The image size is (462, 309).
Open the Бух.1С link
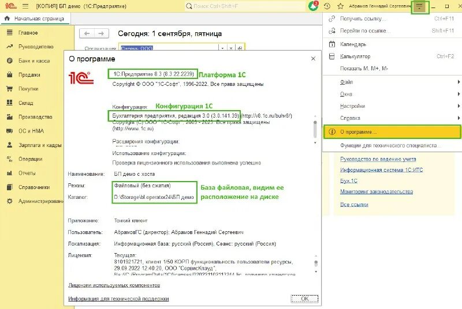(349, 181)
